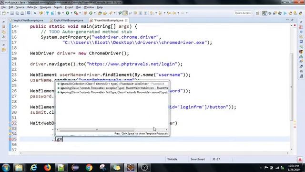Image resolution: width=305 pixels, height=172 pixels.
Task: Click autocomplete popup horizontal scrollbar thumb
Action: click(x=97, y=129)
